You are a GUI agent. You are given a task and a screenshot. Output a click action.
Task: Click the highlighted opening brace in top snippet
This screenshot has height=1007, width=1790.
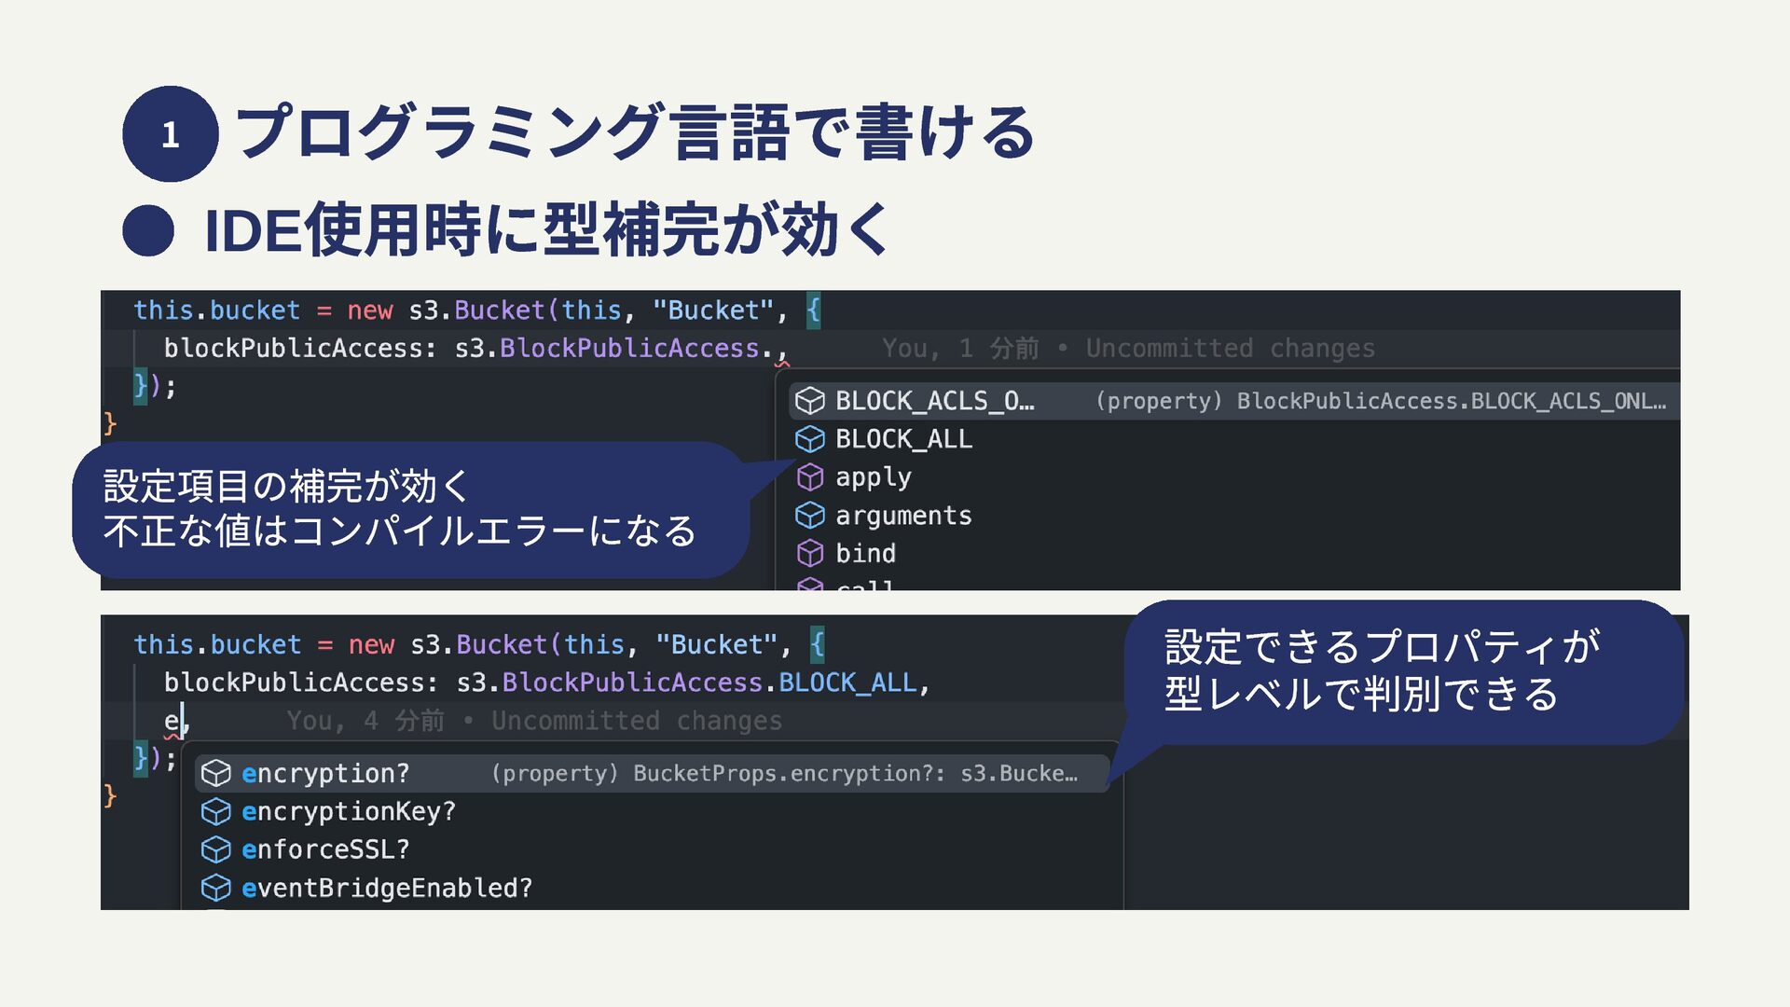[x=813, y=310]
